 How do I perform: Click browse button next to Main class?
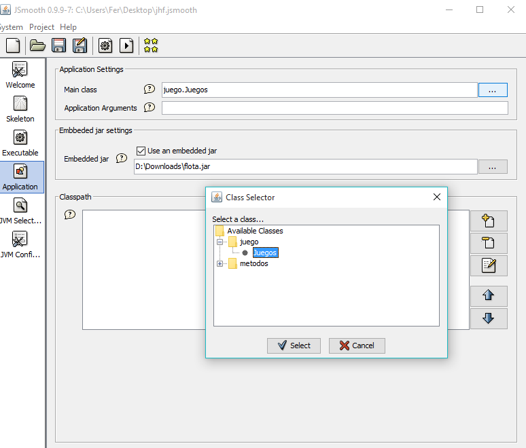point(493,90)
